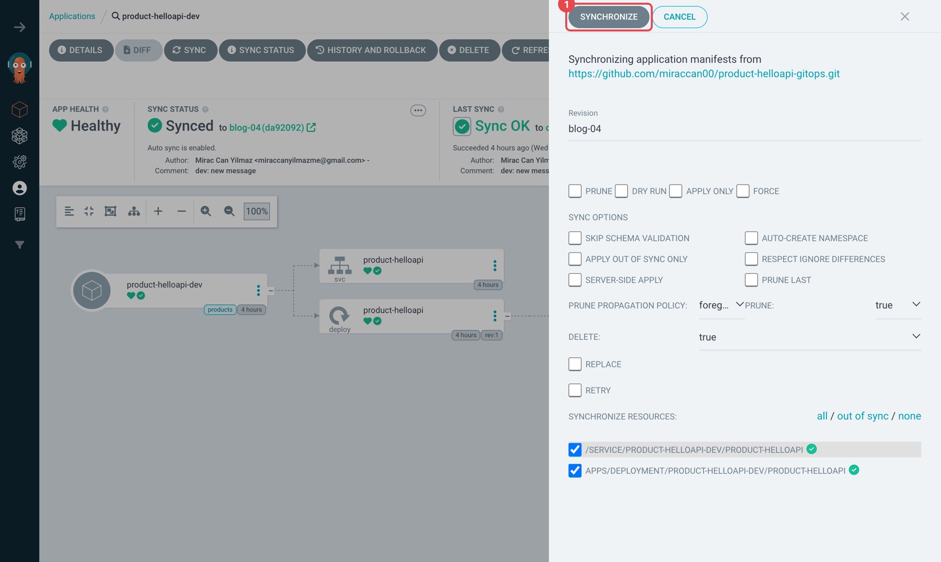941x562 pixels.
Task: Uncheck the Service product-helloapi resource
Action: 575,450
